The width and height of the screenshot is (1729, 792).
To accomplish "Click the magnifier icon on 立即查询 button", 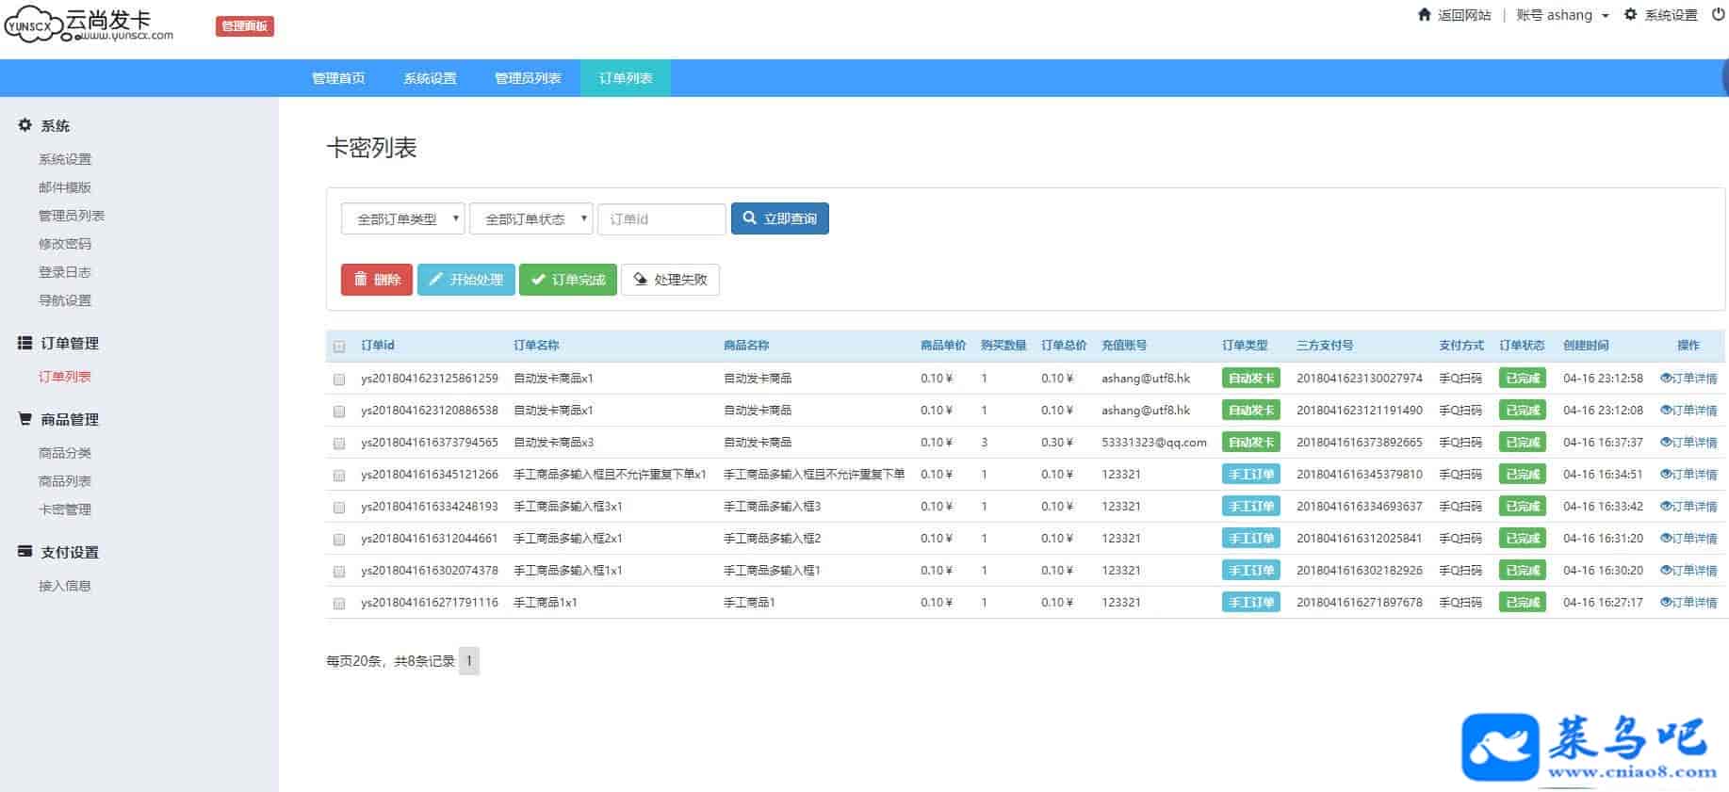I will (750, 218).
